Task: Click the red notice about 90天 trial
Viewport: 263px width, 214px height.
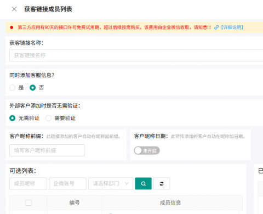Action: click(115, 27)
